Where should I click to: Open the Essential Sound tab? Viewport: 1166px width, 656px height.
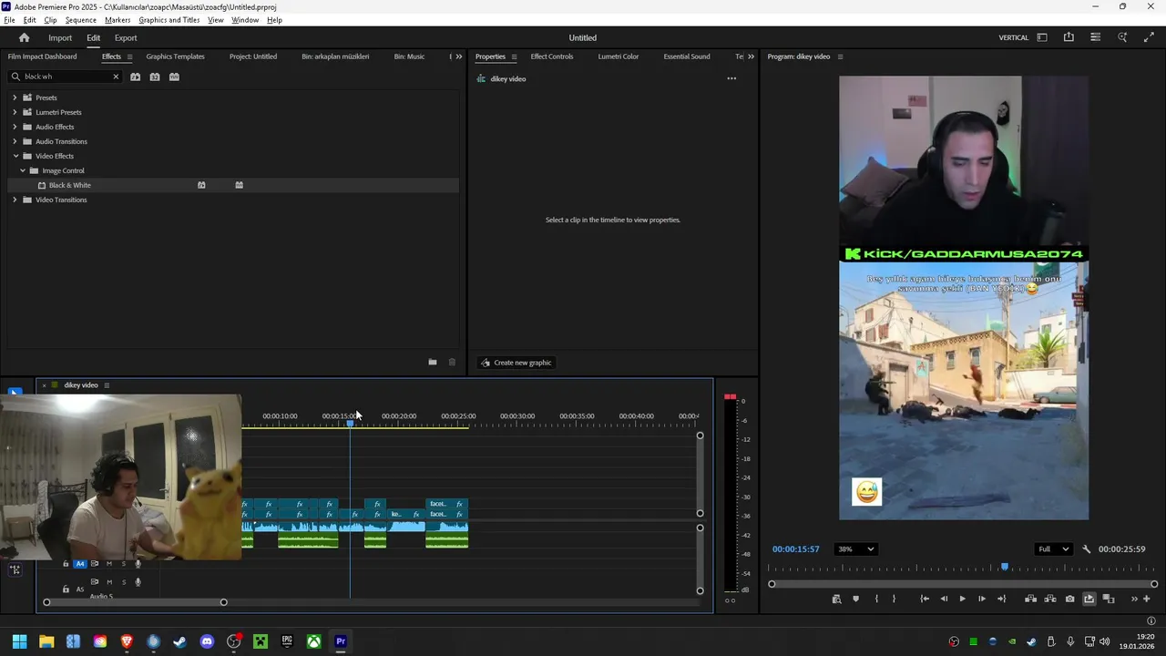click(687, 56)
